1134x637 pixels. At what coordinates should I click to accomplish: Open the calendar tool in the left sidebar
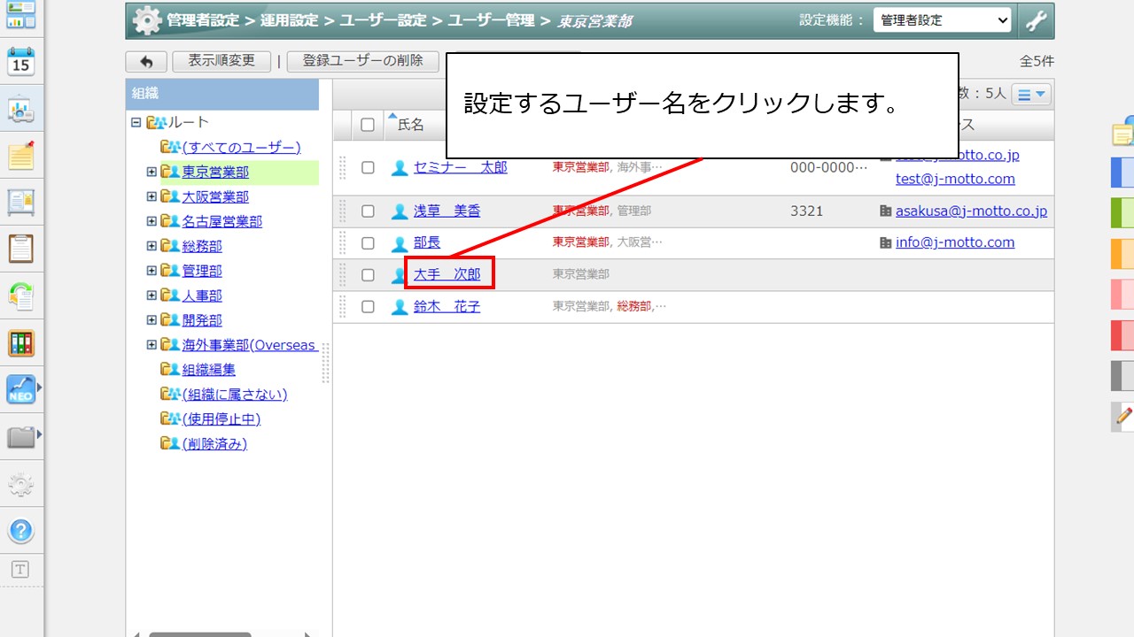(19, 60)
